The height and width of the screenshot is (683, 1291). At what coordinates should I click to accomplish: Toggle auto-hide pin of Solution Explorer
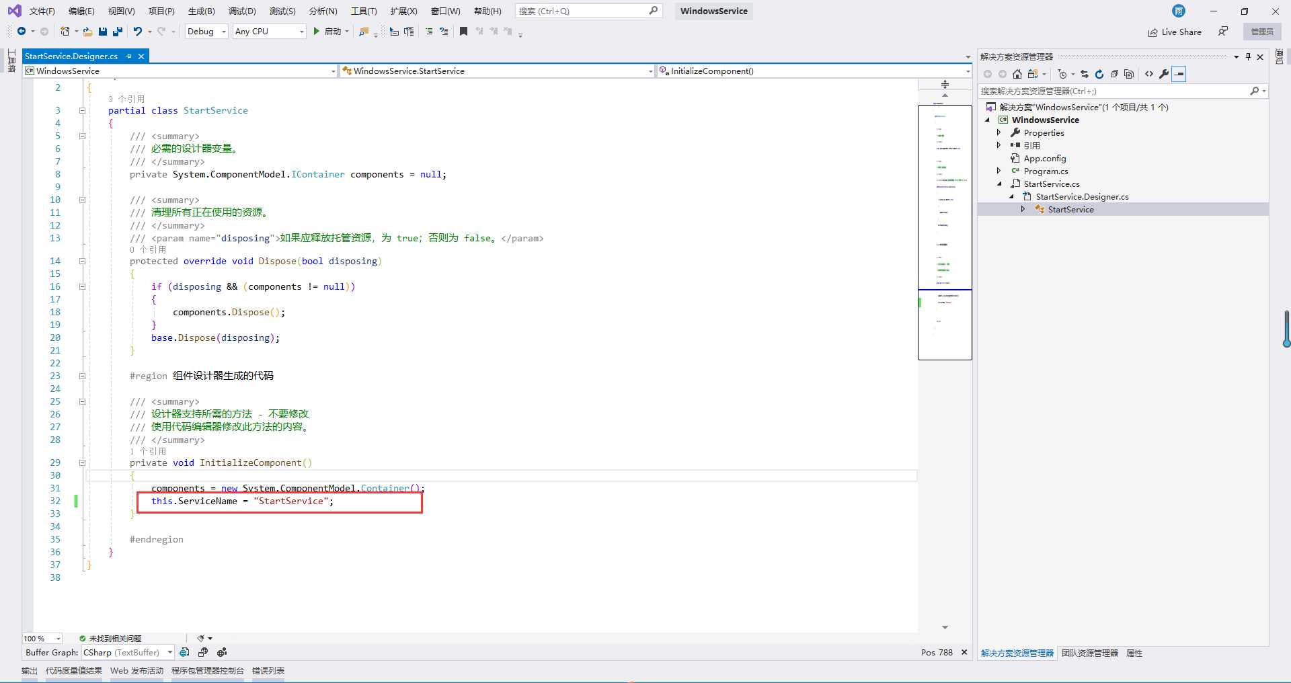pyautogui.click(x=1248, y=57)
